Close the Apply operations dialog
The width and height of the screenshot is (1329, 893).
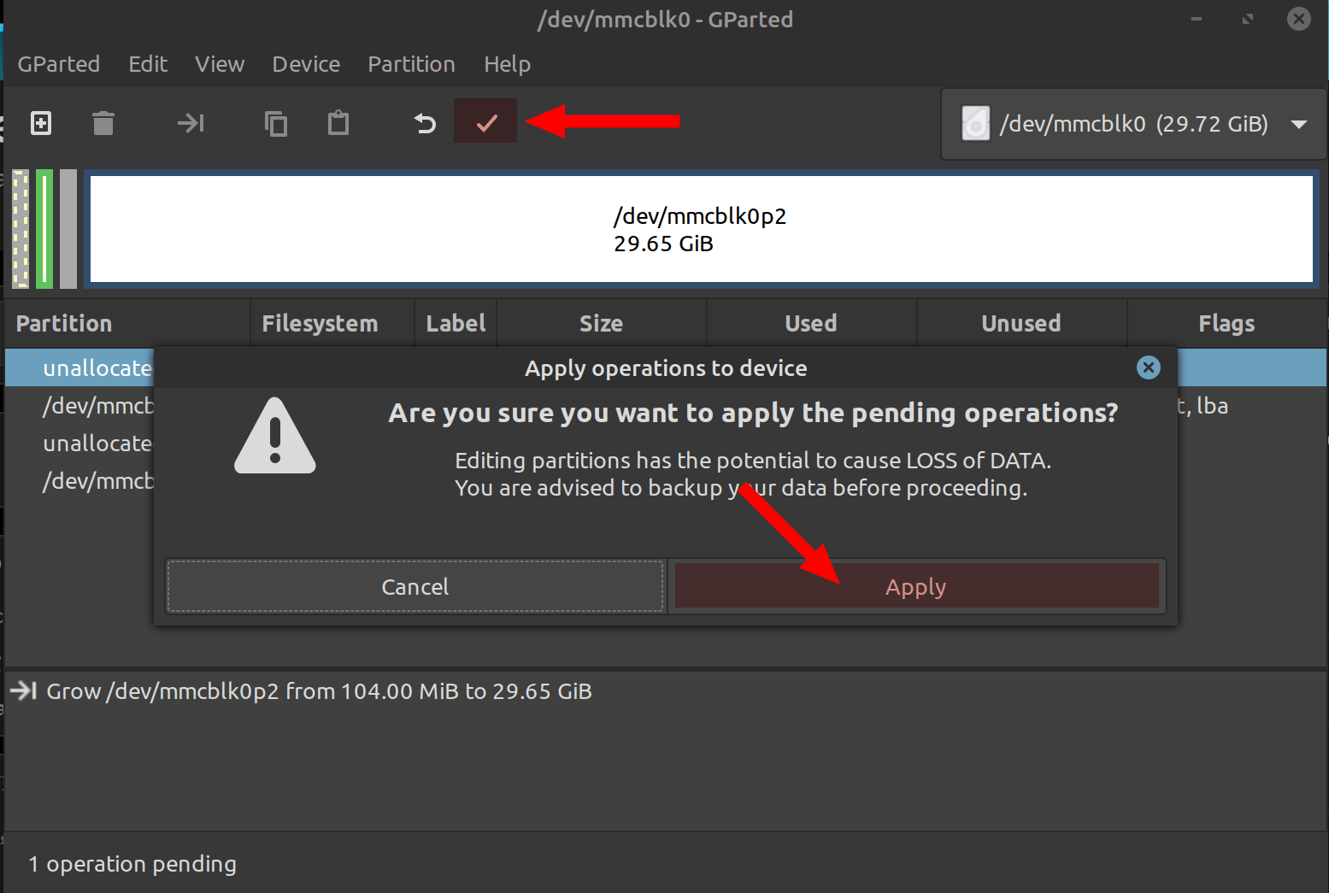click(1149, 367)
